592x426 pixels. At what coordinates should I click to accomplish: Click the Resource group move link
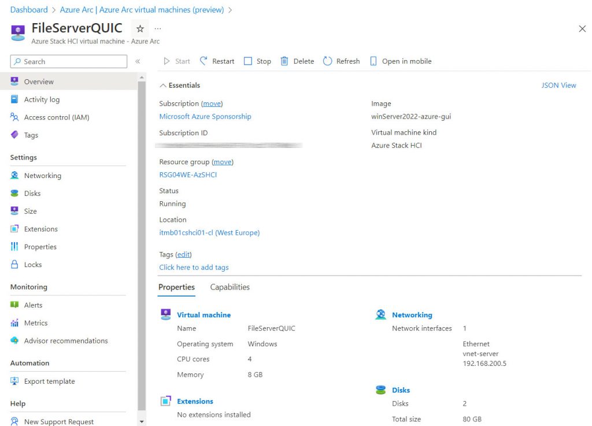click(x=223, y=162)
